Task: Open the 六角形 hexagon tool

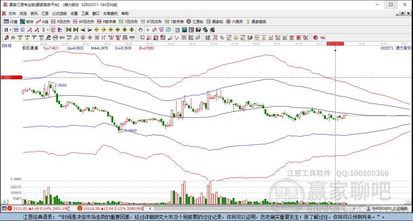Action: [x=234, y=22]
